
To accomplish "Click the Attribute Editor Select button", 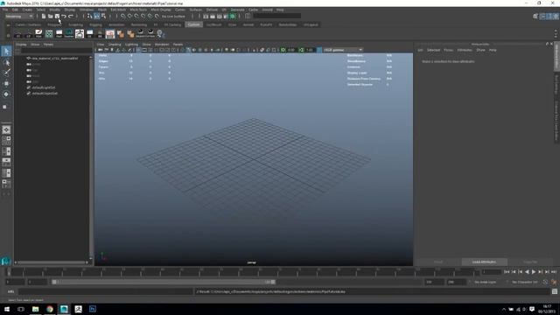I will point(438,262).
